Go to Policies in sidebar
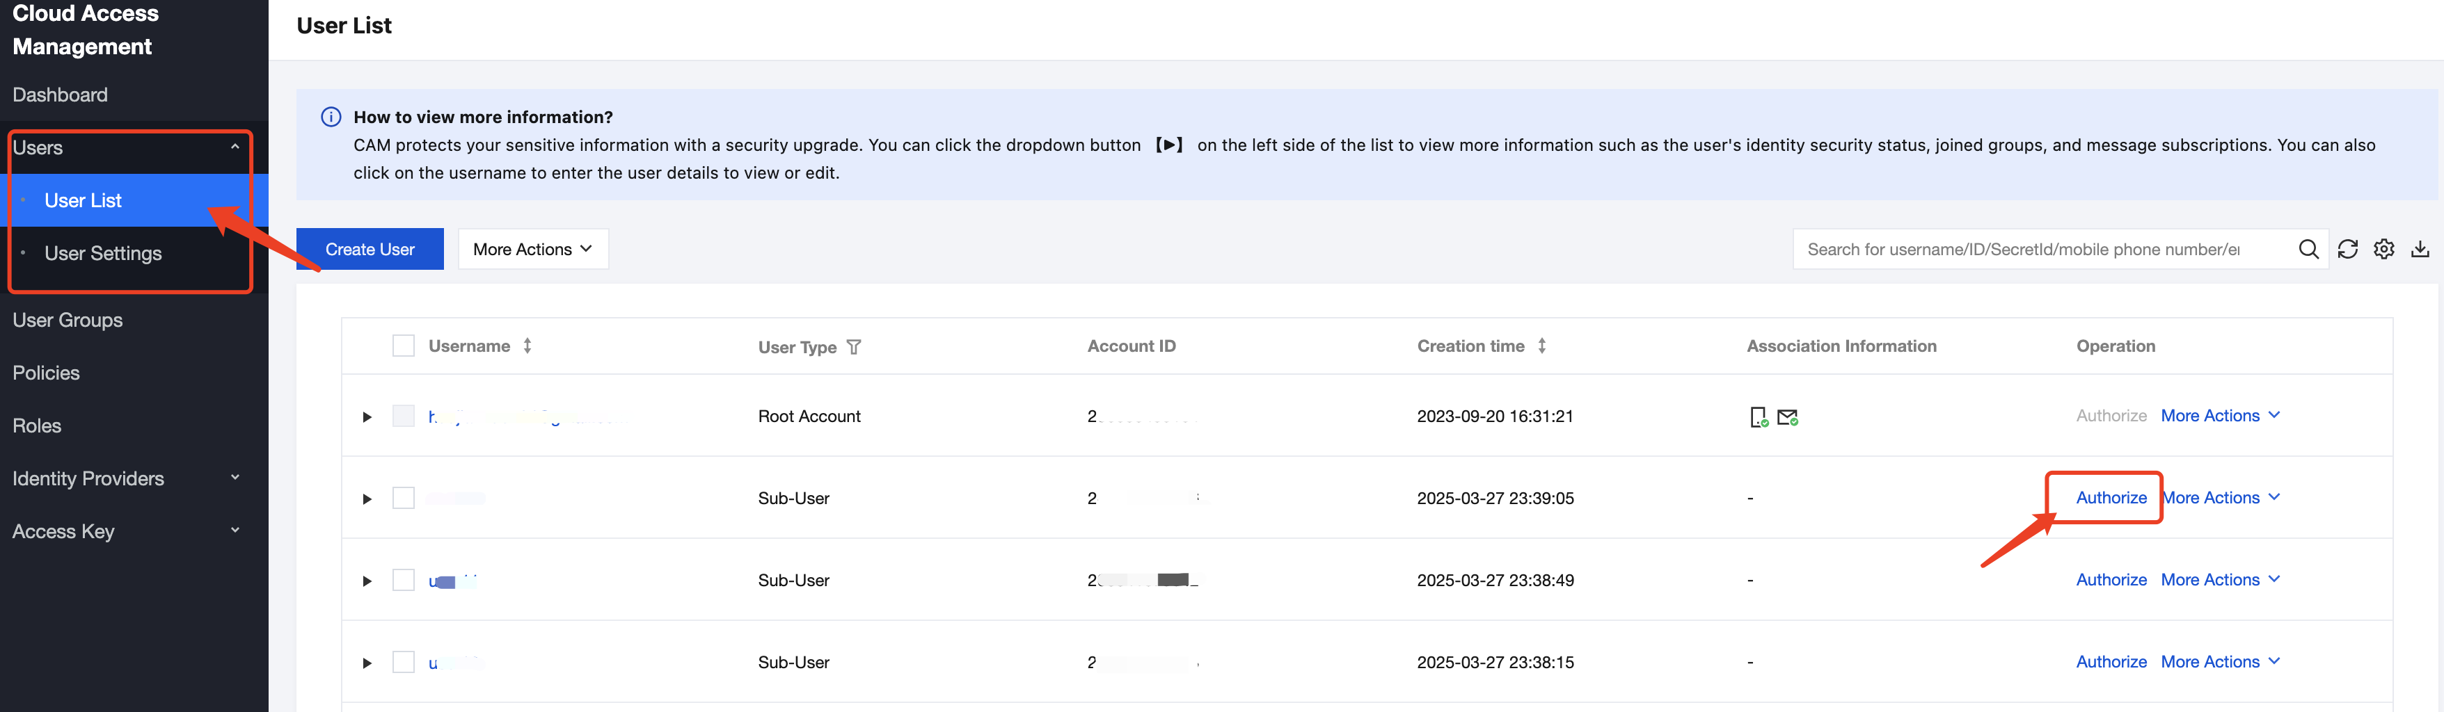The image size is (2444, 712). click(x=47, y=373)
